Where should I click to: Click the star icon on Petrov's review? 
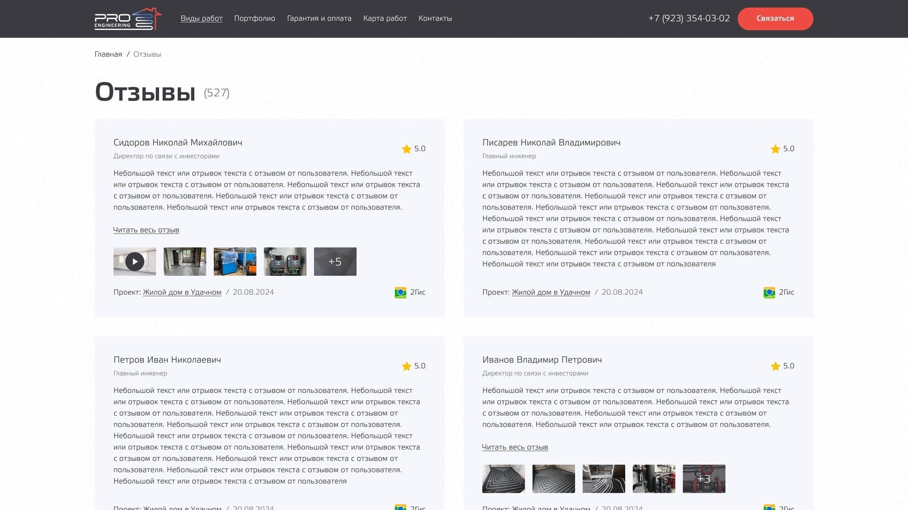coord(406,366)
